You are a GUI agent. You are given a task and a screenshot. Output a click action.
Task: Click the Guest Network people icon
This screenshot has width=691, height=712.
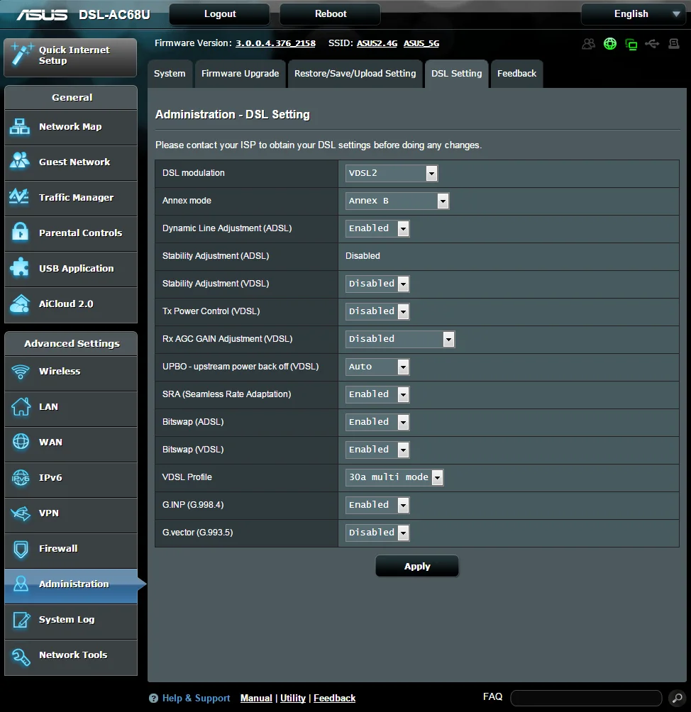tap(20, 161)
